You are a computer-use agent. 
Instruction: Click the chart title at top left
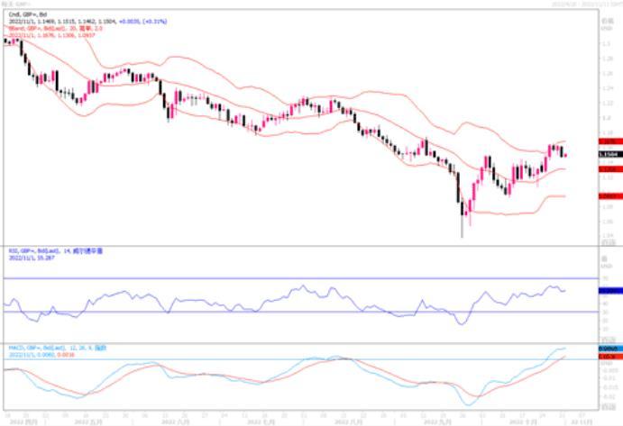click(16, 5)
